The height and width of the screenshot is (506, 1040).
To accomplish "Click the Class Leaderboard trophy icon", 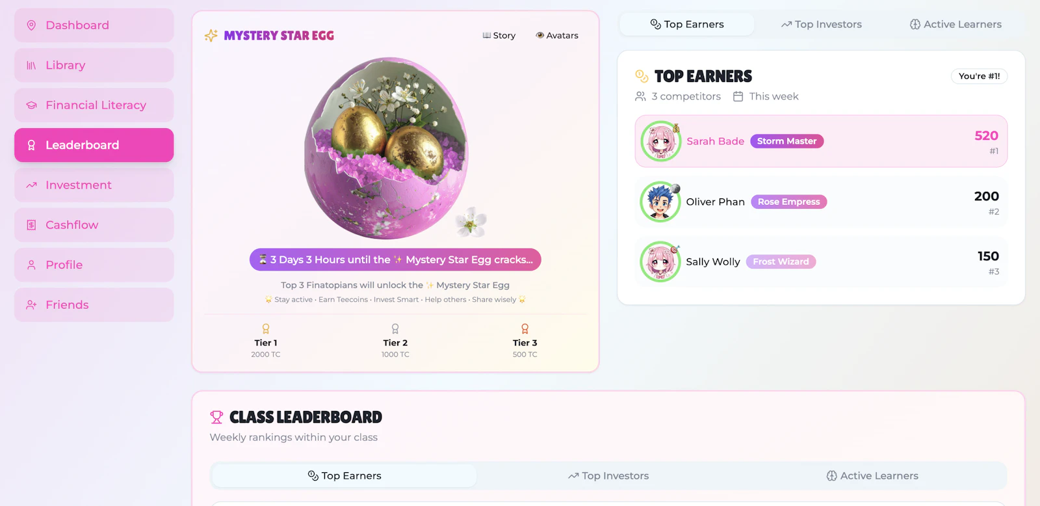I will tap(216, 417).
